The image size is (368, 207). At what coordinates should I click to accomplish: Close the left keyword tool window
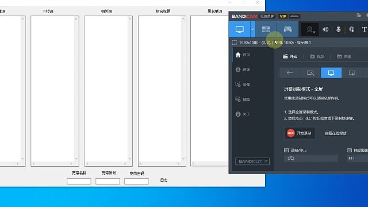258,2
